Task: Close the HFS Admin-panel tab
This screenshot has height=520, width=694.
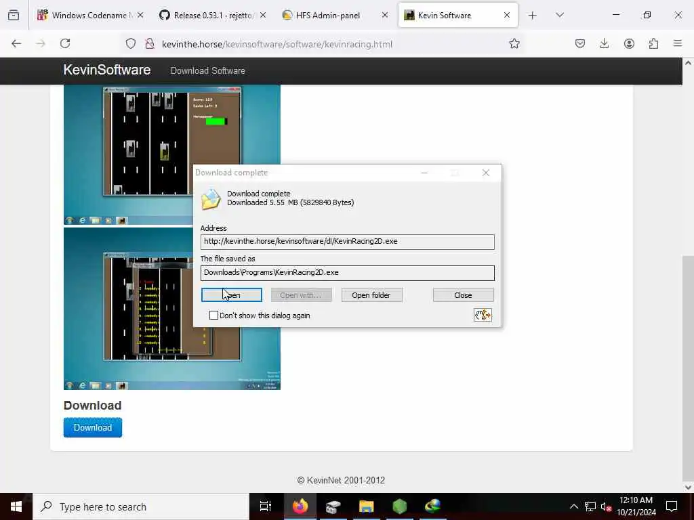Action: coord(385,16)
